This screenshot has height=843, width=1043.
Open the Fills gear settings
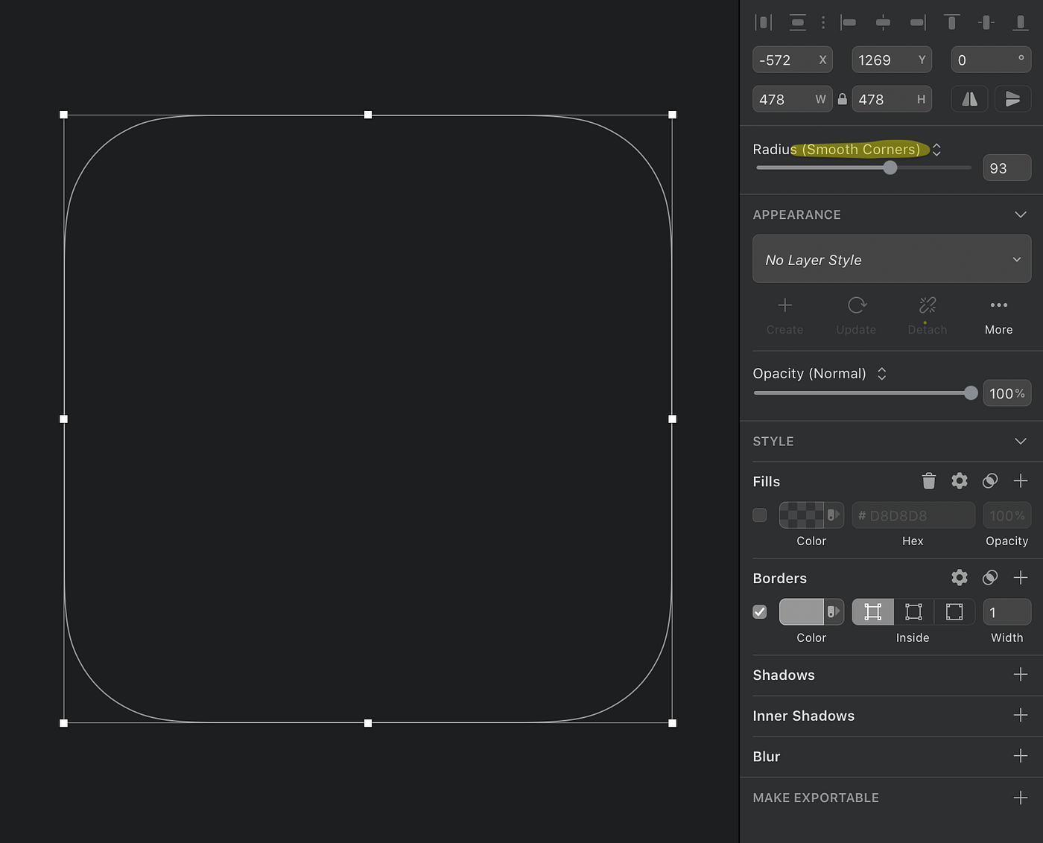point(960,481)
